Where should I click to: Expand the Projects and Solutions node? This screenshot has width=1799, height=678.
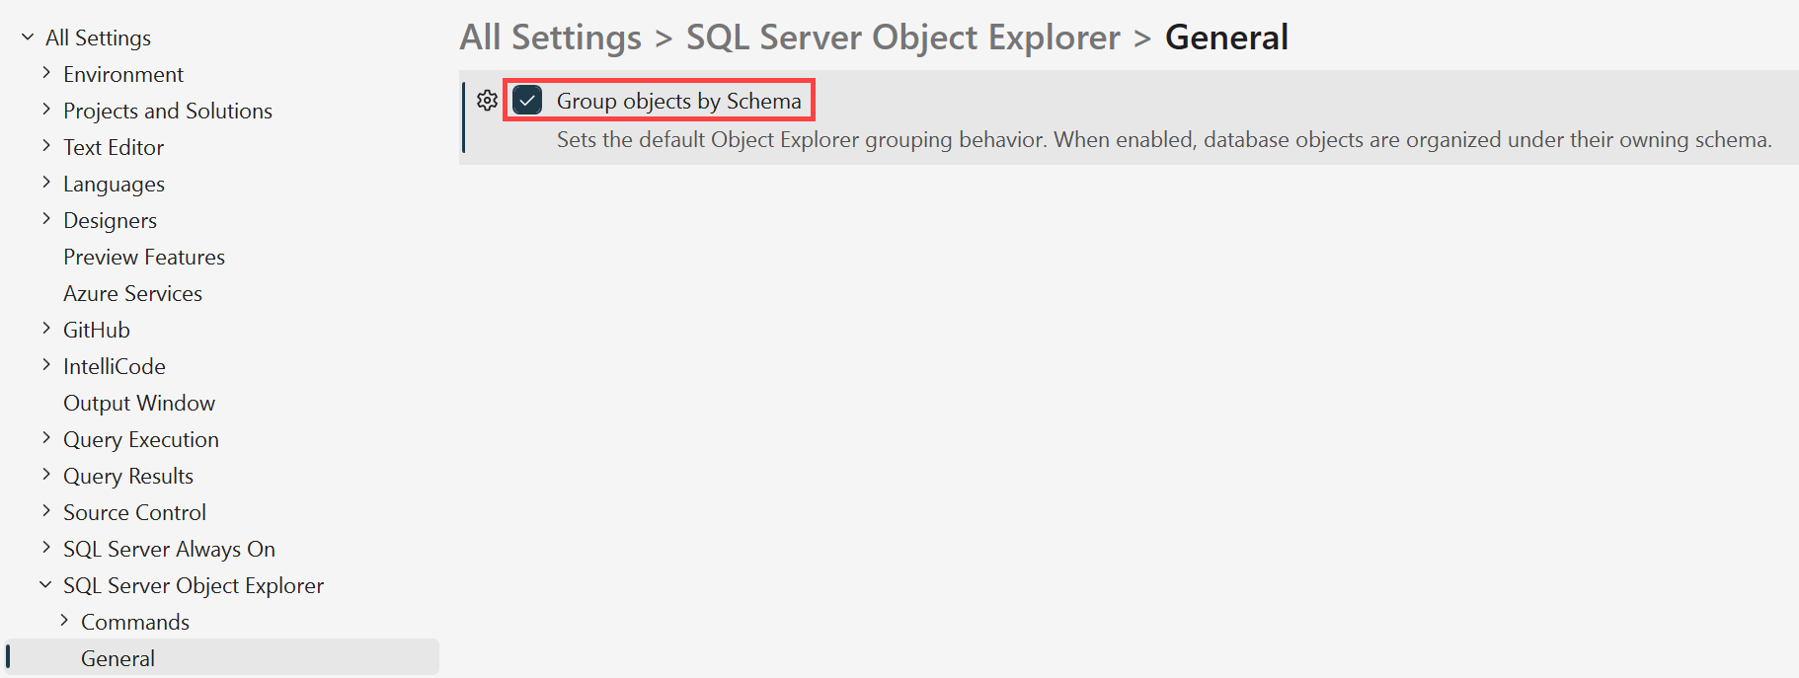(46, 110)
